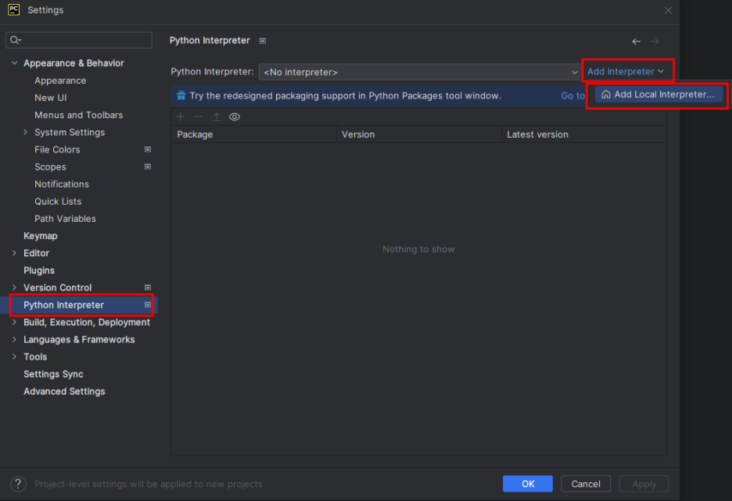The width and height of the screenshot is (732, 501).
Task: Open Keymap settings
Action: click(40, 235)
